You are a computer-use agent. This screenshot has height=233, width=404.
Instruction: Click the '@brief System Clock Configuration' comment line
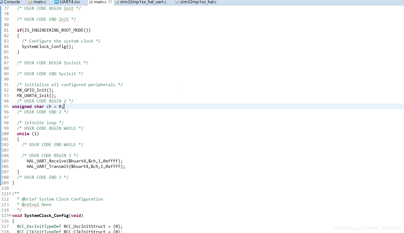tap(60, 199)
